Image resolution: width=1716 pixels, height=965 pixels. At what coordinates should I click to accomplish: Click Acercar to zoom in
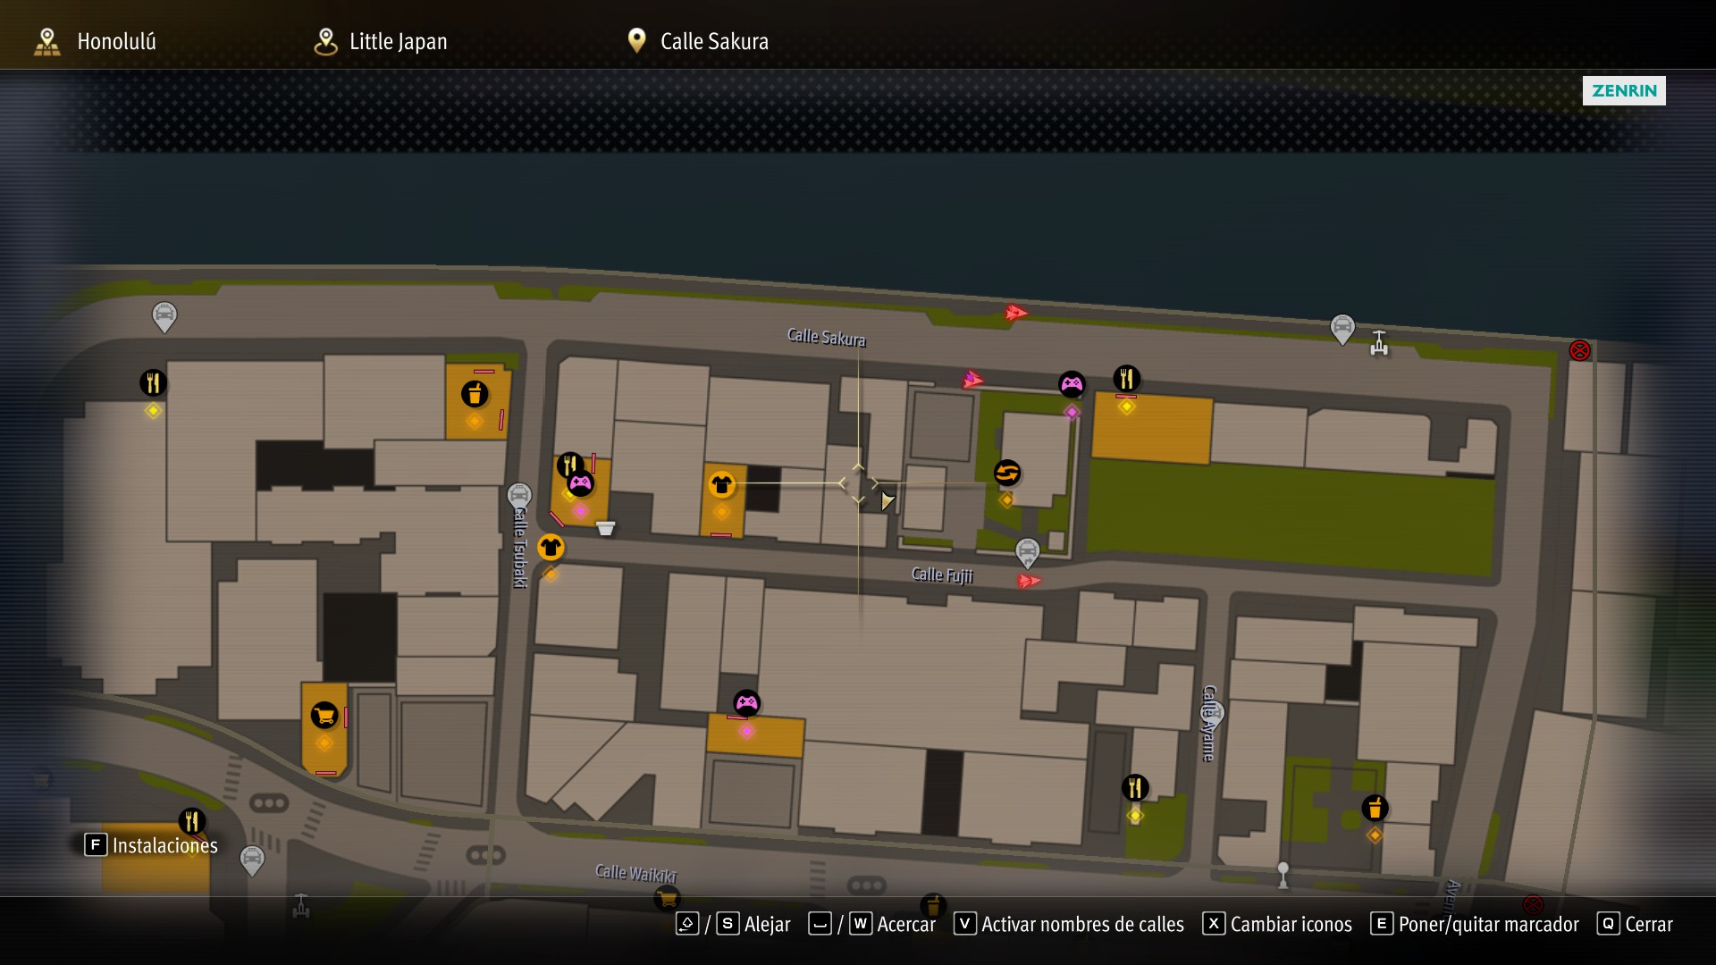pyautogui.click(x=872, y=924)
